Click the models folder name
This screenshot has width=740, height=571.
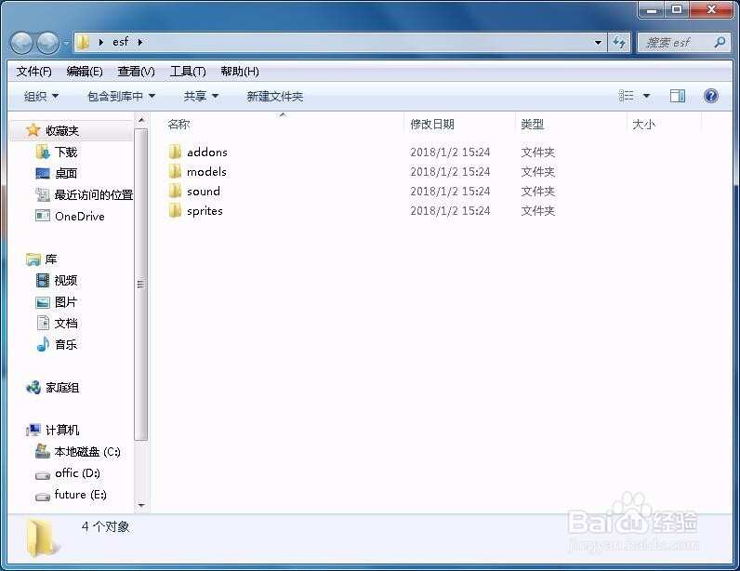[x=206, y=171]
